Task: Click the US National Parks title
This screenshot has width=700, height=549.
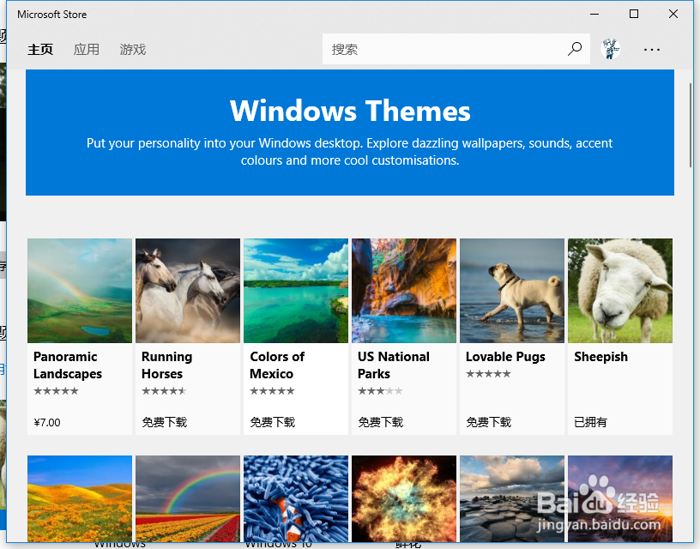Action: (x=394, y=365)
